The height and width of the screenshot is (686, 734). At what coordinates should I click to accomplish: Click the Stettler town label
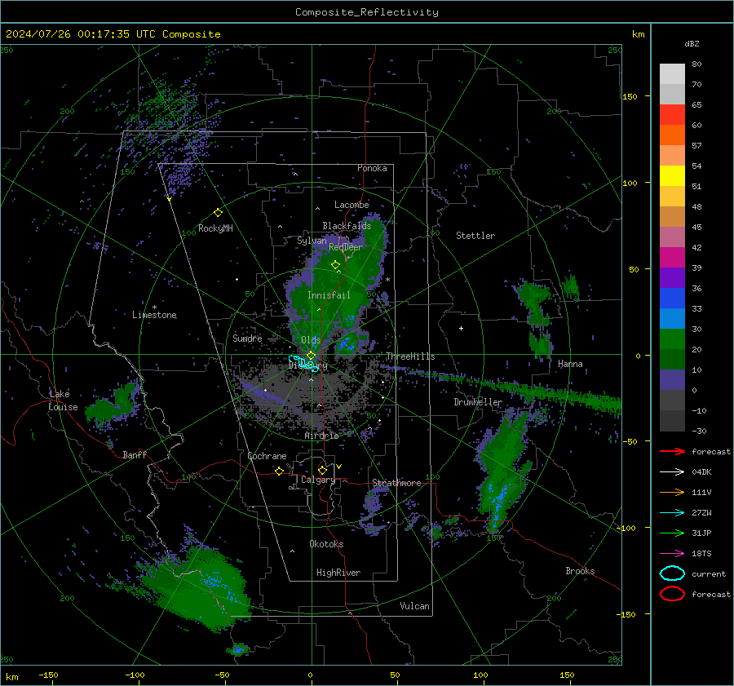pos(475,236)
